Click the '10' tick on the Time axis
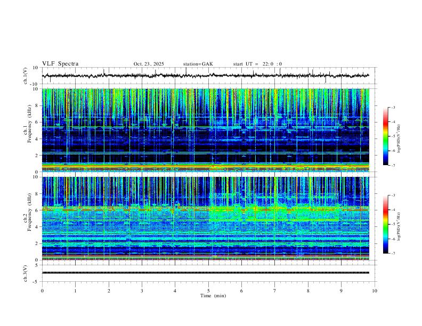This screenshot has width=422, height=326. 375,291
